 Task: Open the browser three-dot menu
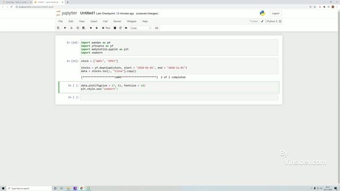coord(337,7)
